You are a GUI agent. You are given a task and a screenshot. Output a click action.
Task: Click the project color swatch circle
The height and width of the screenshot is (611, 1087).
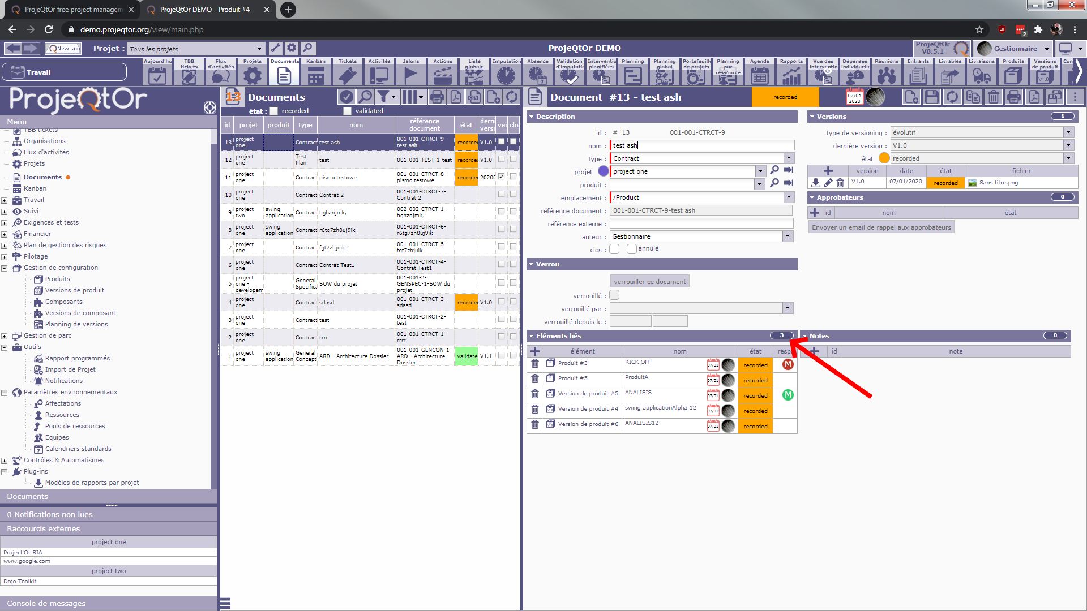[x=603, y=171]
